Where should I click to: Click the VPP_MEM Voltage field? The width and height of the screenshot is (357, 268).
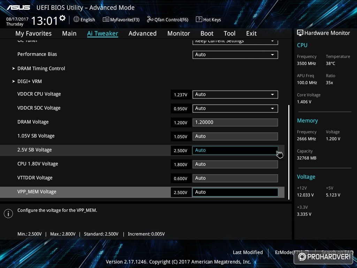coord(235,192)
